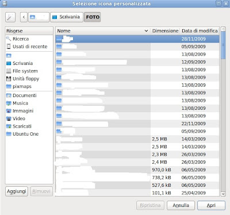Click the Unità floppy disk icon
Viewport: 230px width, 215px height.
(x=9, y=79)
